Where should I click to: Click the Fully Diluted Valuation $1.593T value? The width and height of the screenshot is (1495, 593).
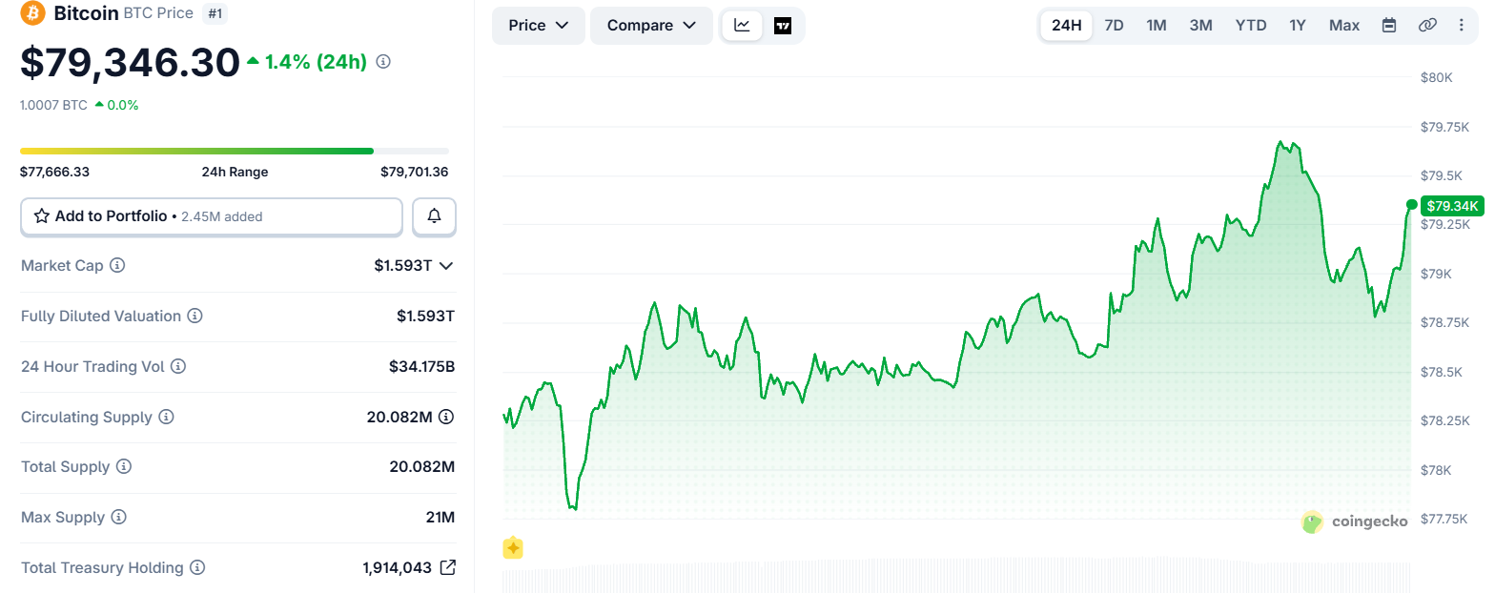[x=425, y=317]
